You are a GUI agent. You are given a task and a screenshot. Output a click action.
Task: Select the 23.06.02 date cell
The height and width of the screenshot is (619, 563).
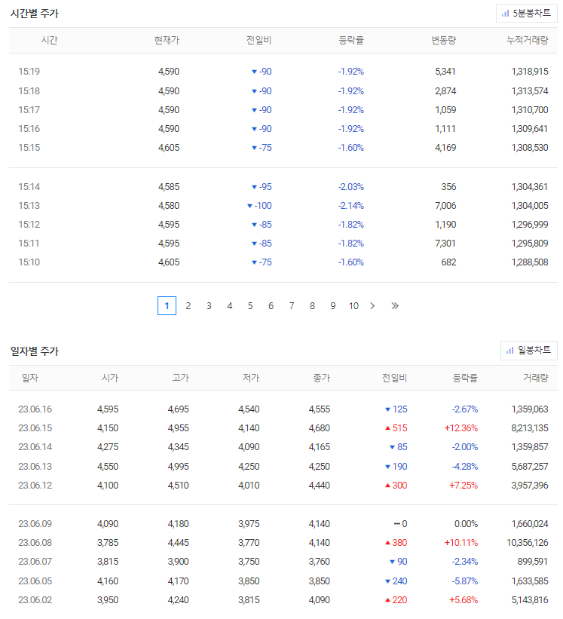35,600
